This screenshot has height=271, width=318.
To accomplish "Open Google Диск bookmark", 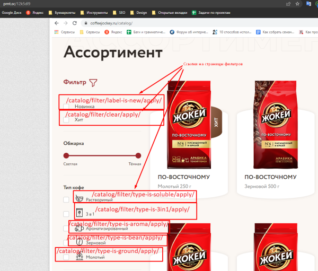I will tap(12, 13).
